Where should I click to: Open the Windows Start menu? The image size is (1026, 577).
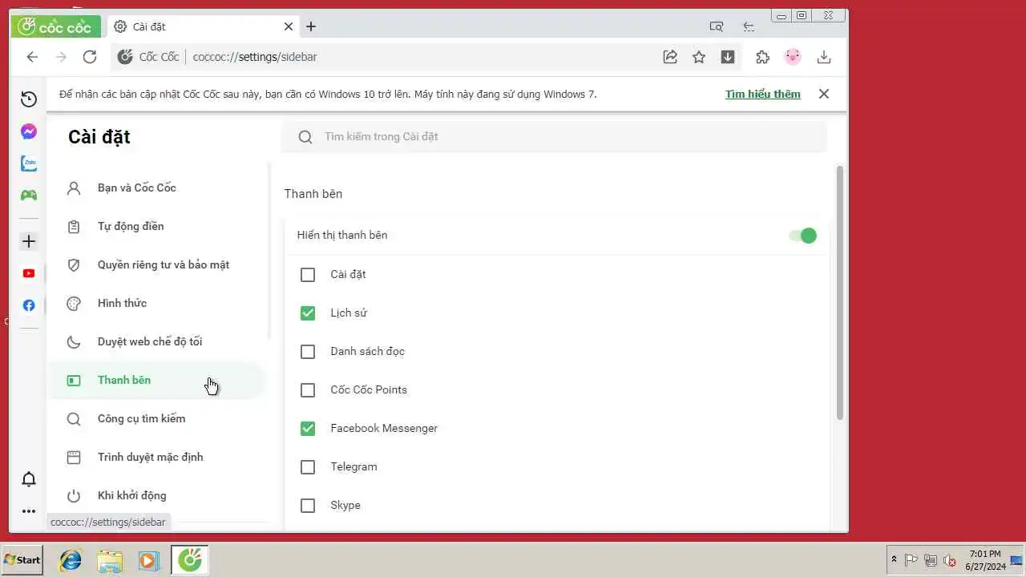[22, 560]
